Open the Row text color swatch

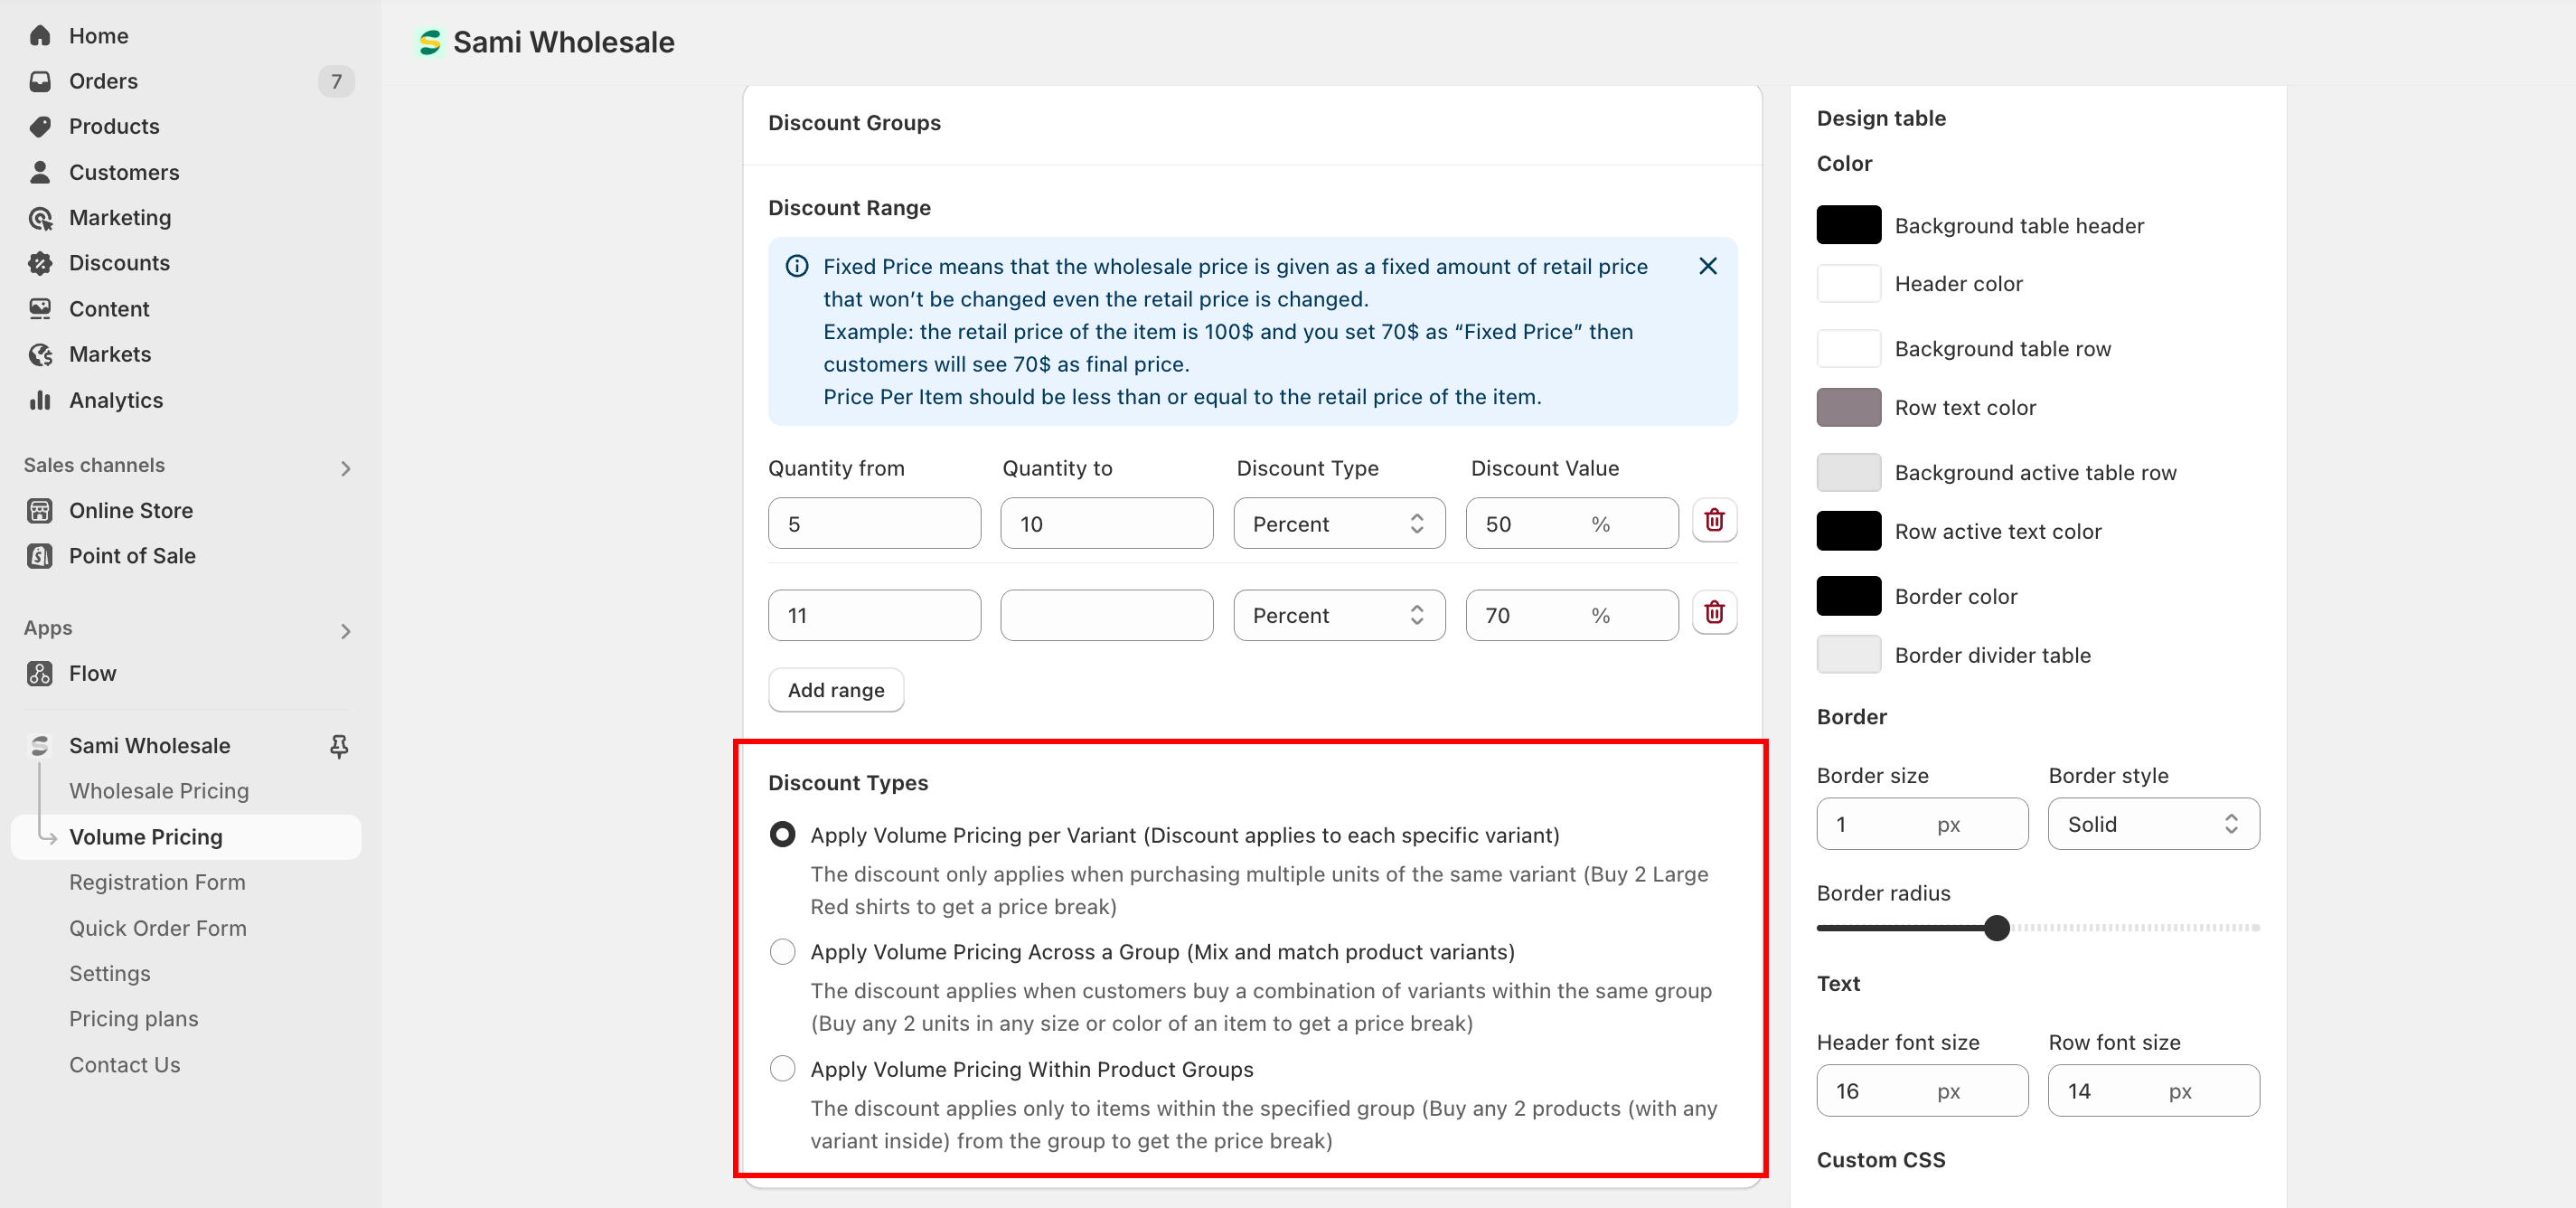click(1847, 408)
